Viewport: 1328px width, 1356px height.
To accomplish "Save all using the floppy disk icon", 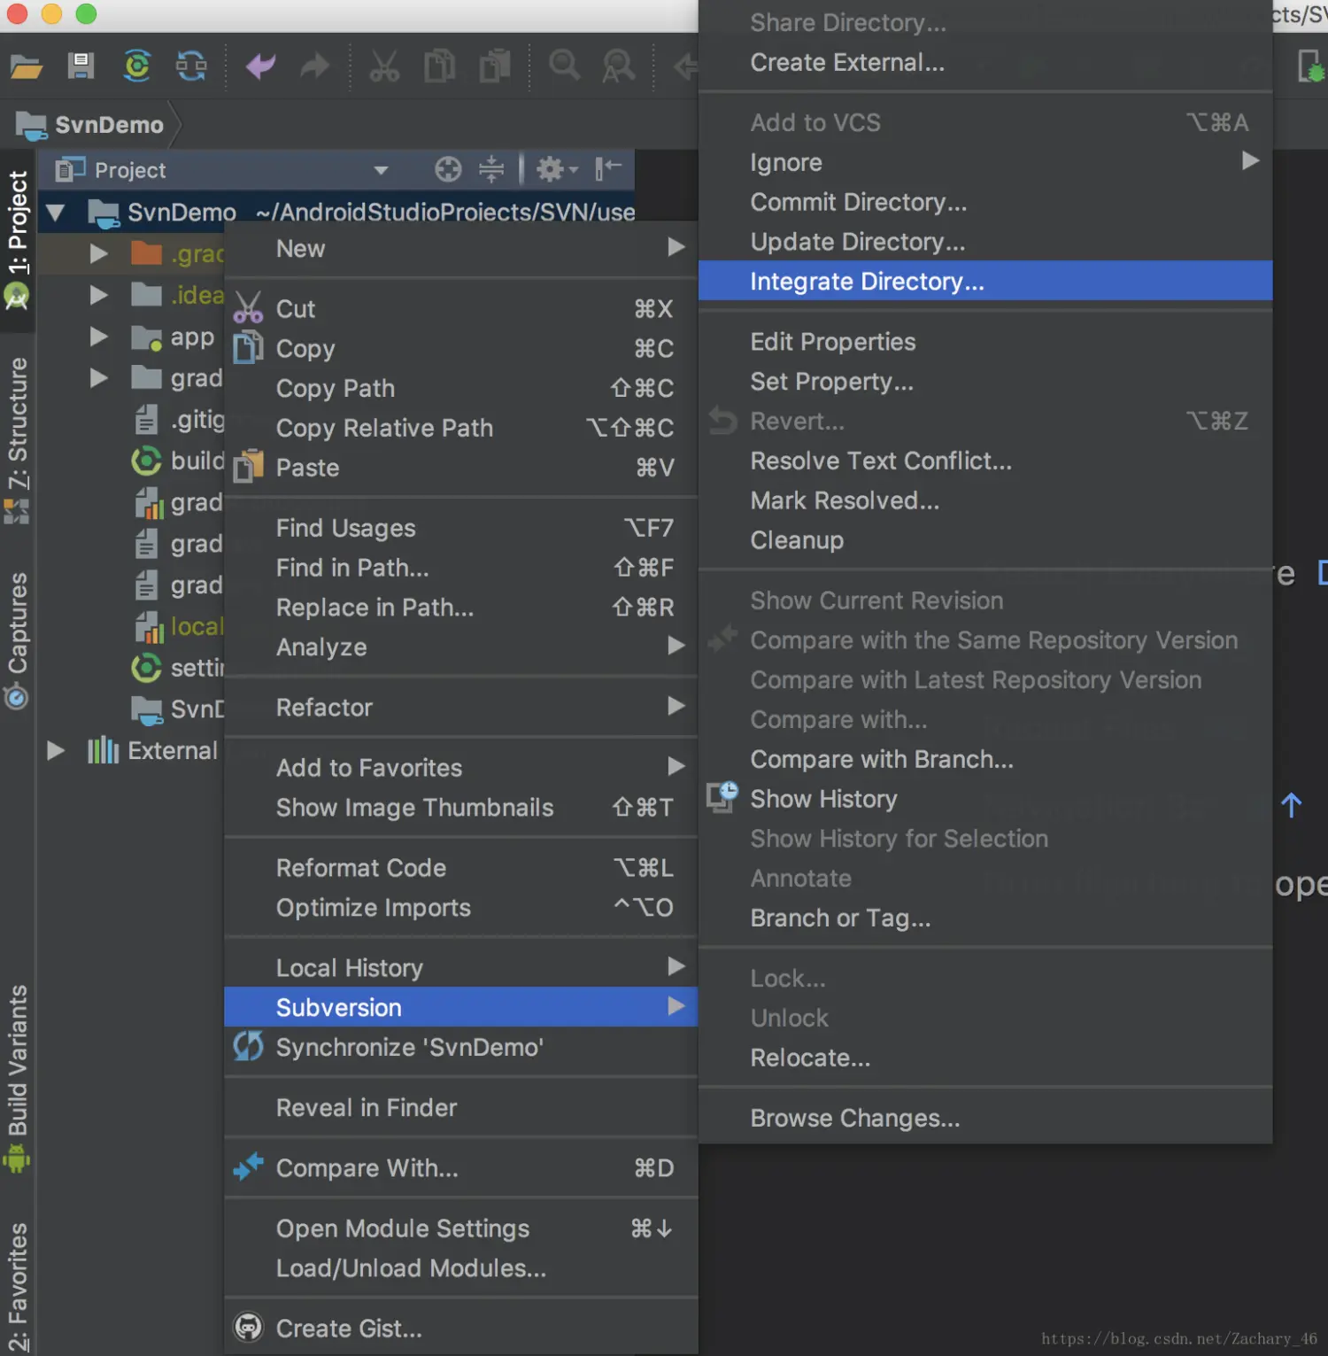I will (x=81, y=66).
